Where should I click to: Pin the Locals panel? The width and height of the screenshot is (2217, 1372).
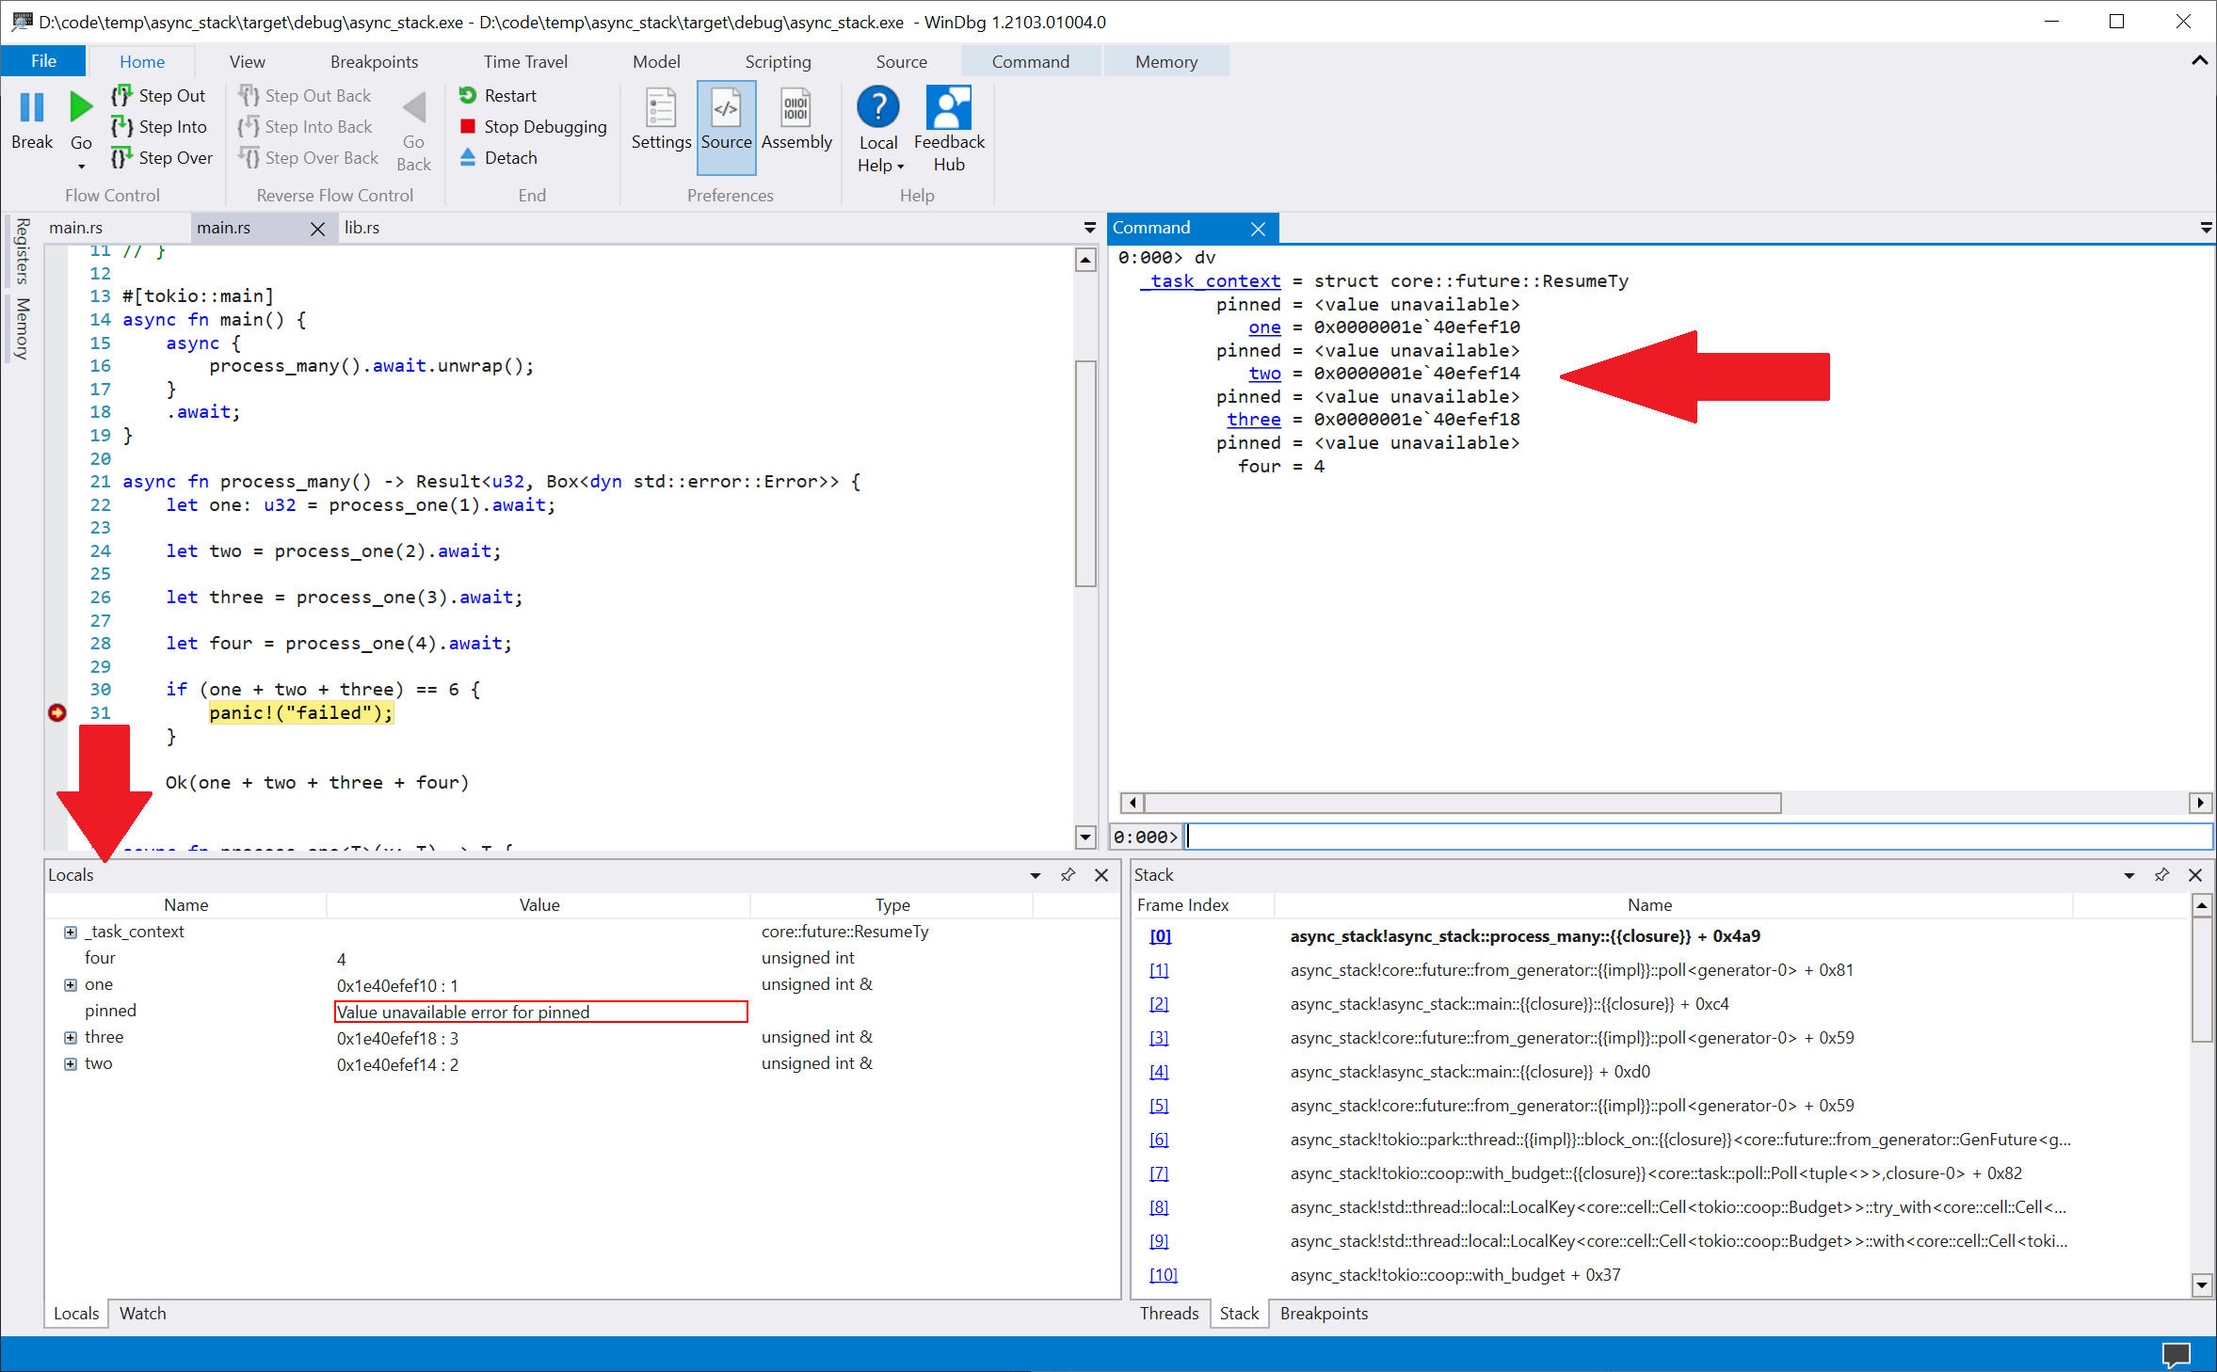point(1068,875)
